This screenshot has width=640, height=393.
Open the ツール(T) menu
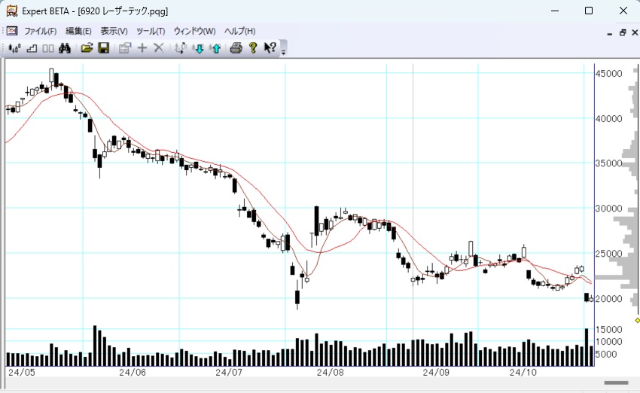click(150, 31)
